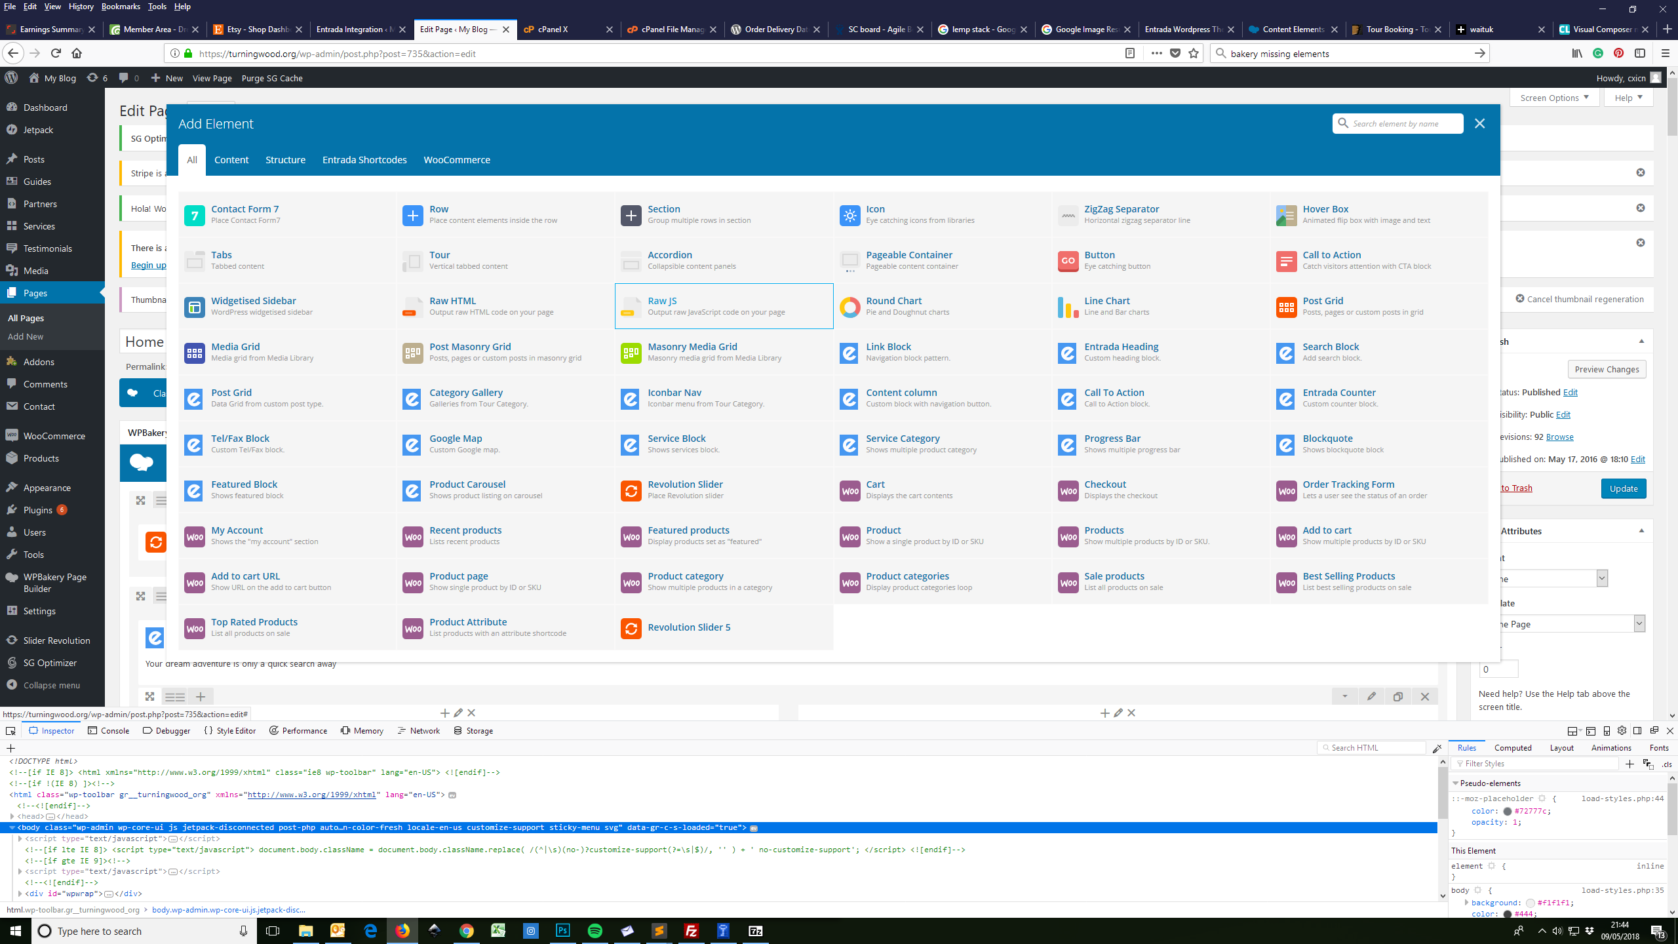Click the color swatch for #72777c
1678x944 pixels.
pos(1508,811)
